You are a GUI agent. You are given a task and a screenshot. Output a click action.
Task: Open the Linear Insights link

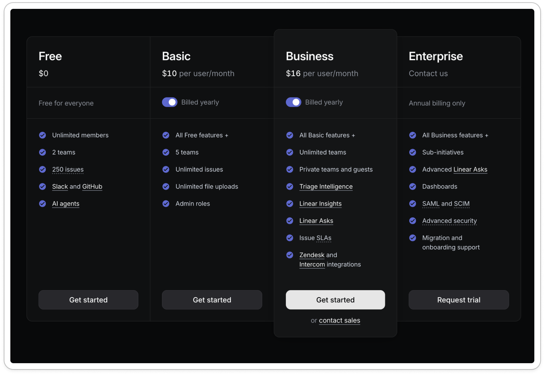coord(320,204)
